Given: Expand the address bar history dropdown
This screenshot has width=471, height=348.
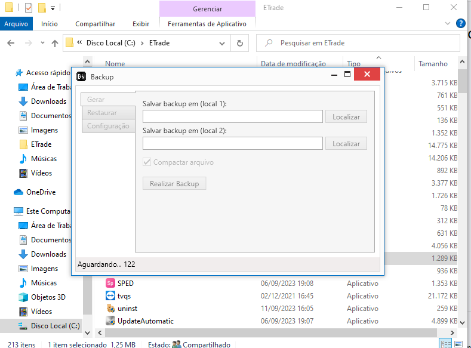Looking at the screenshot, I should 222,43.
